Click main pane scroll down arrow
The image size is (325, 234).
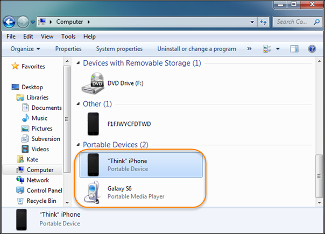319,202
